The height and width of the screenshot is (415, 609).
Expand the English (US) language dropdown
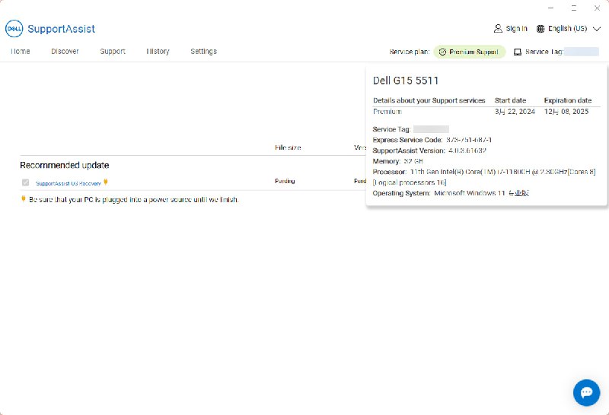(x=568, y=29)
